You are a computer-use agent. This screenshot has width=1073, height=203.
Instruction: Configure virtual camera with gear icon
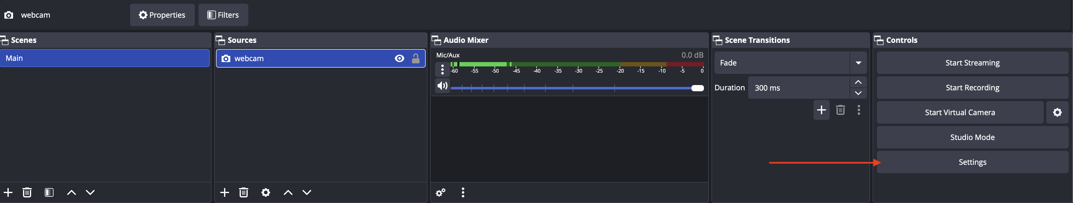pos(1057,112)
